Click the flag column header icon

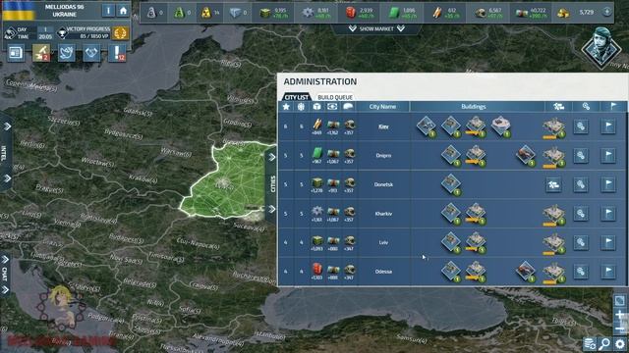(x=613, y=106)
